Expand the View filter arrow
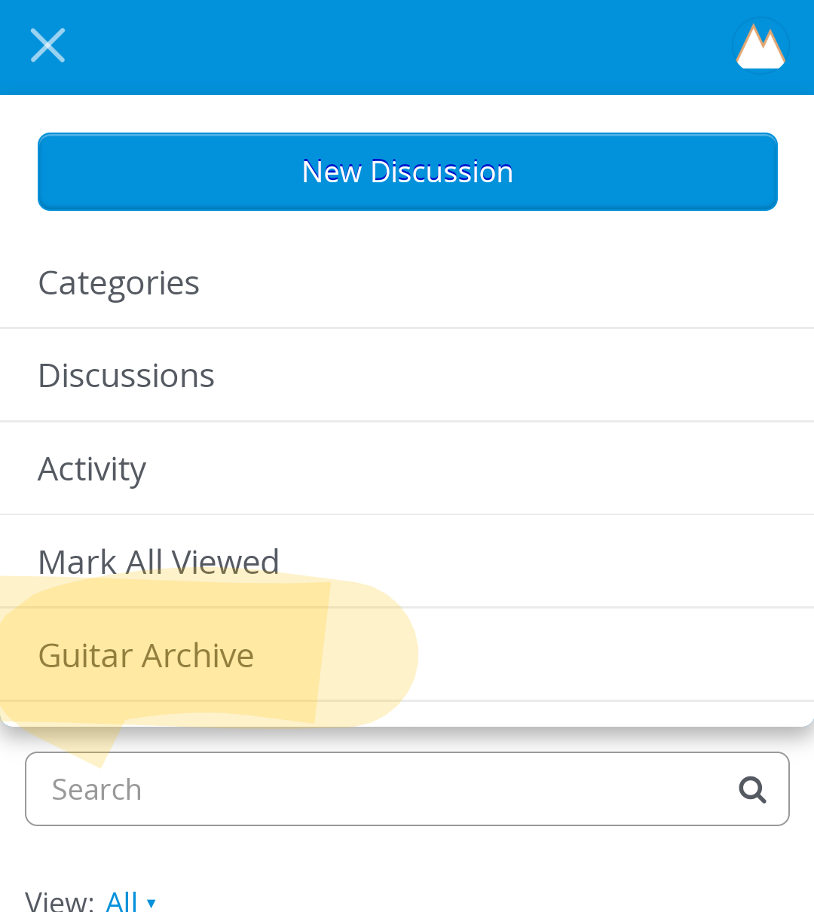 (x=151, y=903)
